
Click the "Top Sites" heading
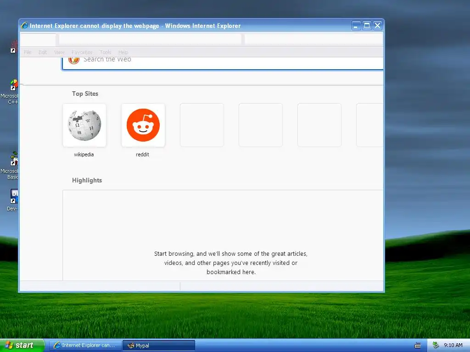point(85,93)
